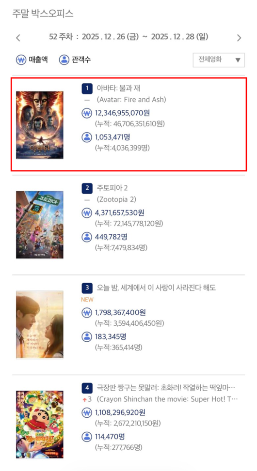Screen dimensions: 257x471
Task: Click audience icon beside Avatar 1,053,471명
Action: tap(87, 137)
